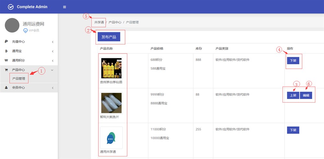
Task: Expand the 通用积分 menu chevron
Action: point(52,61)
